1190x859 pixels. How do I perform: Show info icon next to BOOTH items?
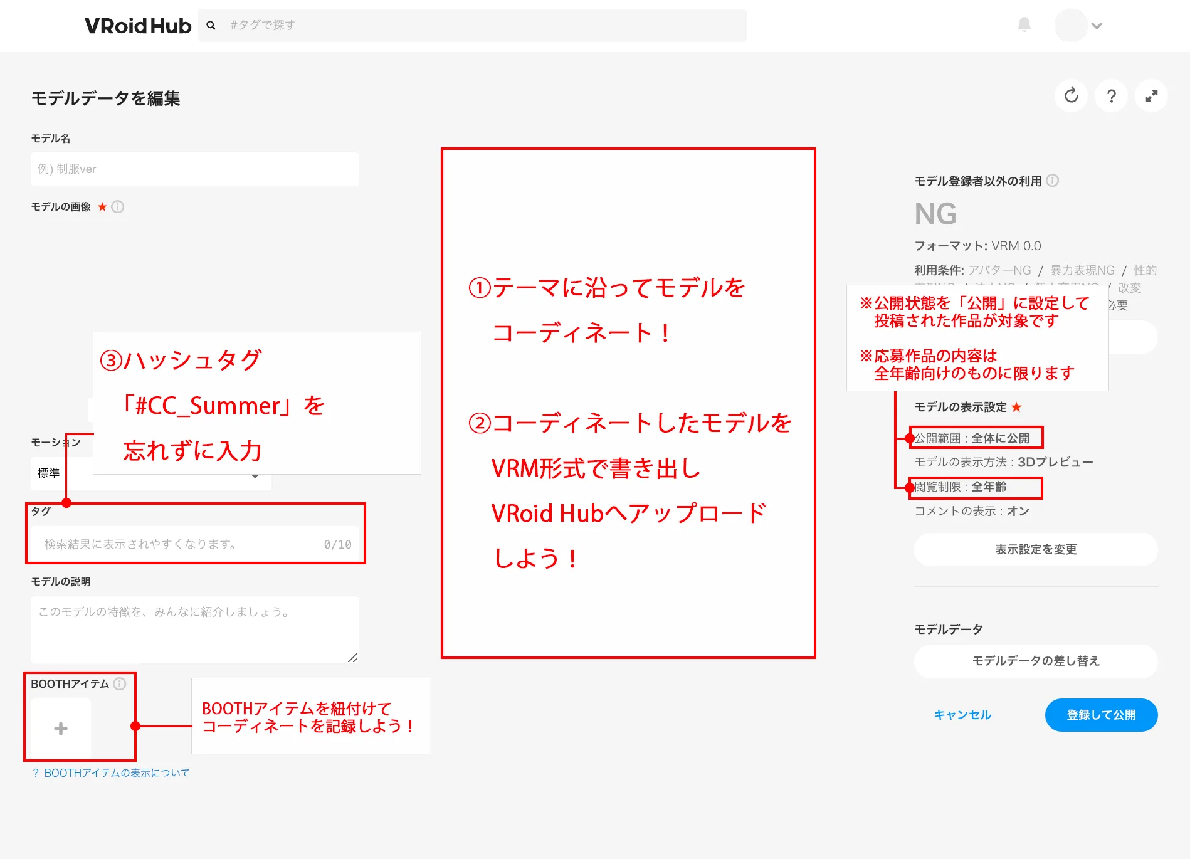tap(120, 683)
